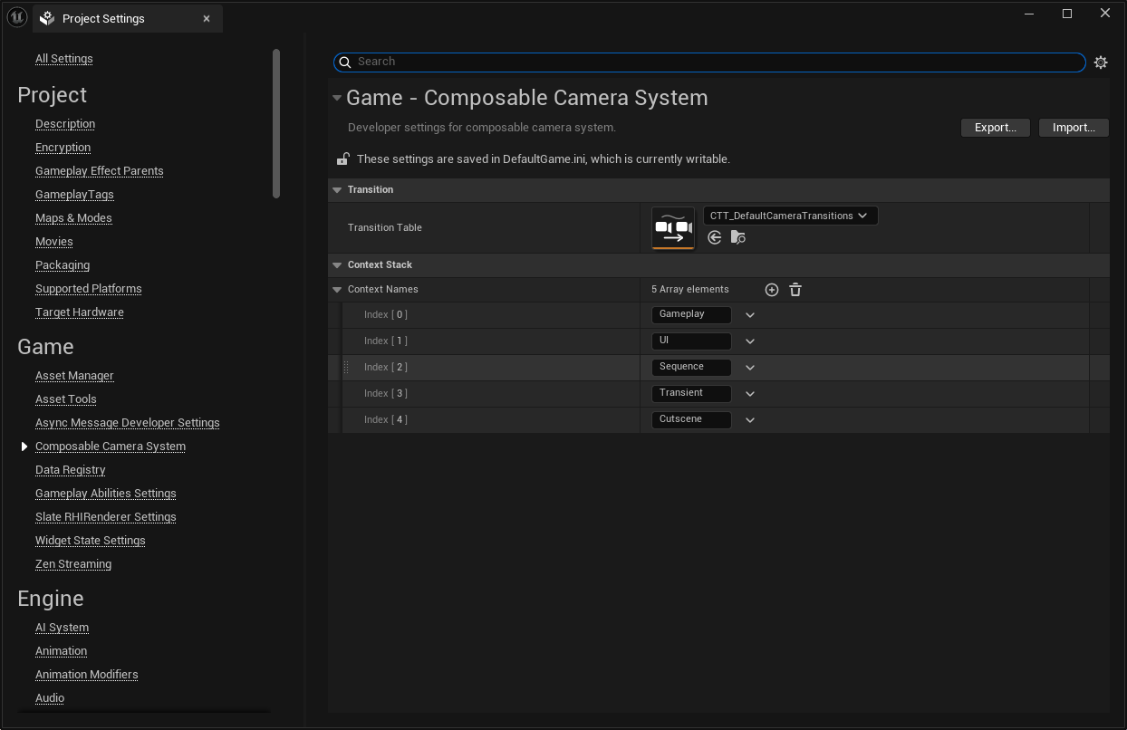Click the lock icon beside DefaultGame.ini message

[343, 159]
